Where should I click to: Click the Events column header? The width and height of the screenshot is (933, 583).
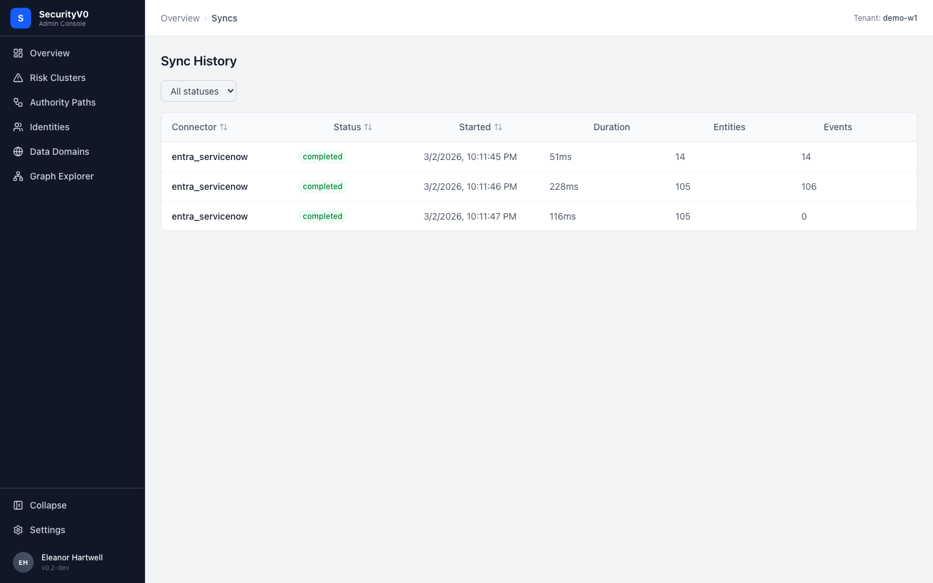pyautogui.click(x=838, y=127)
